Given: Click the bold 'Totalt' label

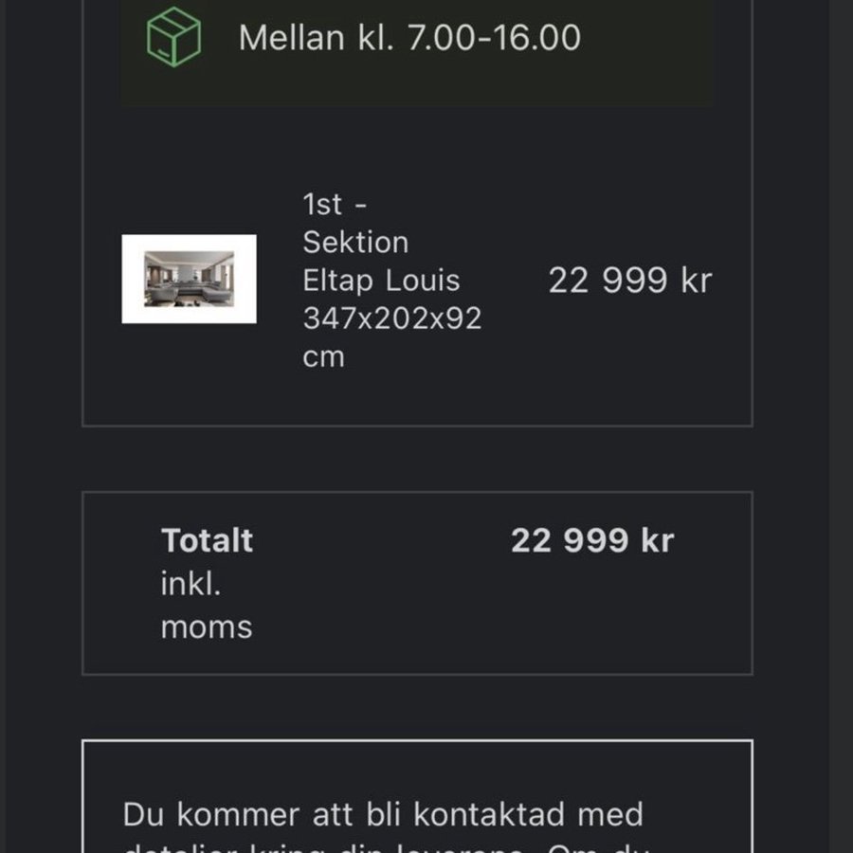Looking at the screenshot, I should [x=207, y=540].
